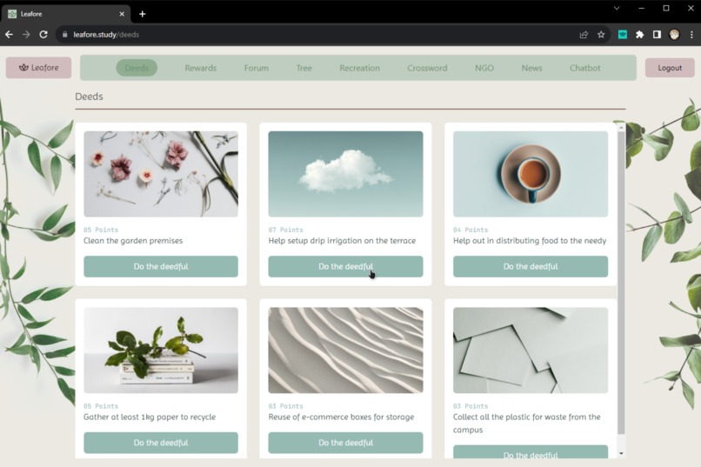Open the share page icon

pyautogui.click(x=584, y=35)
